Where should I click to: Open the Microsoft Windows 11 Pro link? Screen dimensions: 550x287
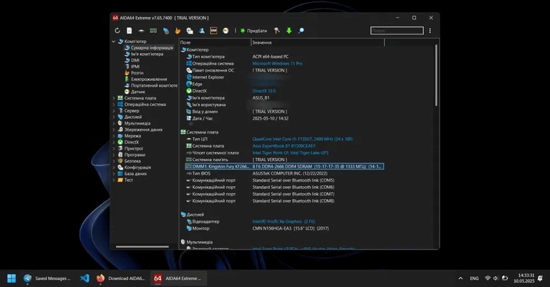point(277,64)
